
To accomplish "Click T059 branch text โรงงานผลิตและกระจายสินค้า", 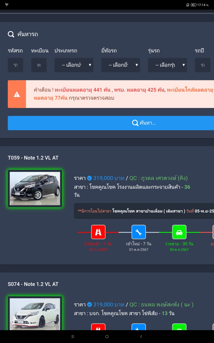I will 148,187.
